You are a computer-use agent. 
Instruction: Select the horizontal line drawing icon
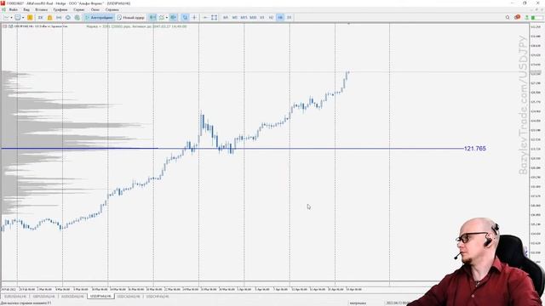click(x=205, y=17)
